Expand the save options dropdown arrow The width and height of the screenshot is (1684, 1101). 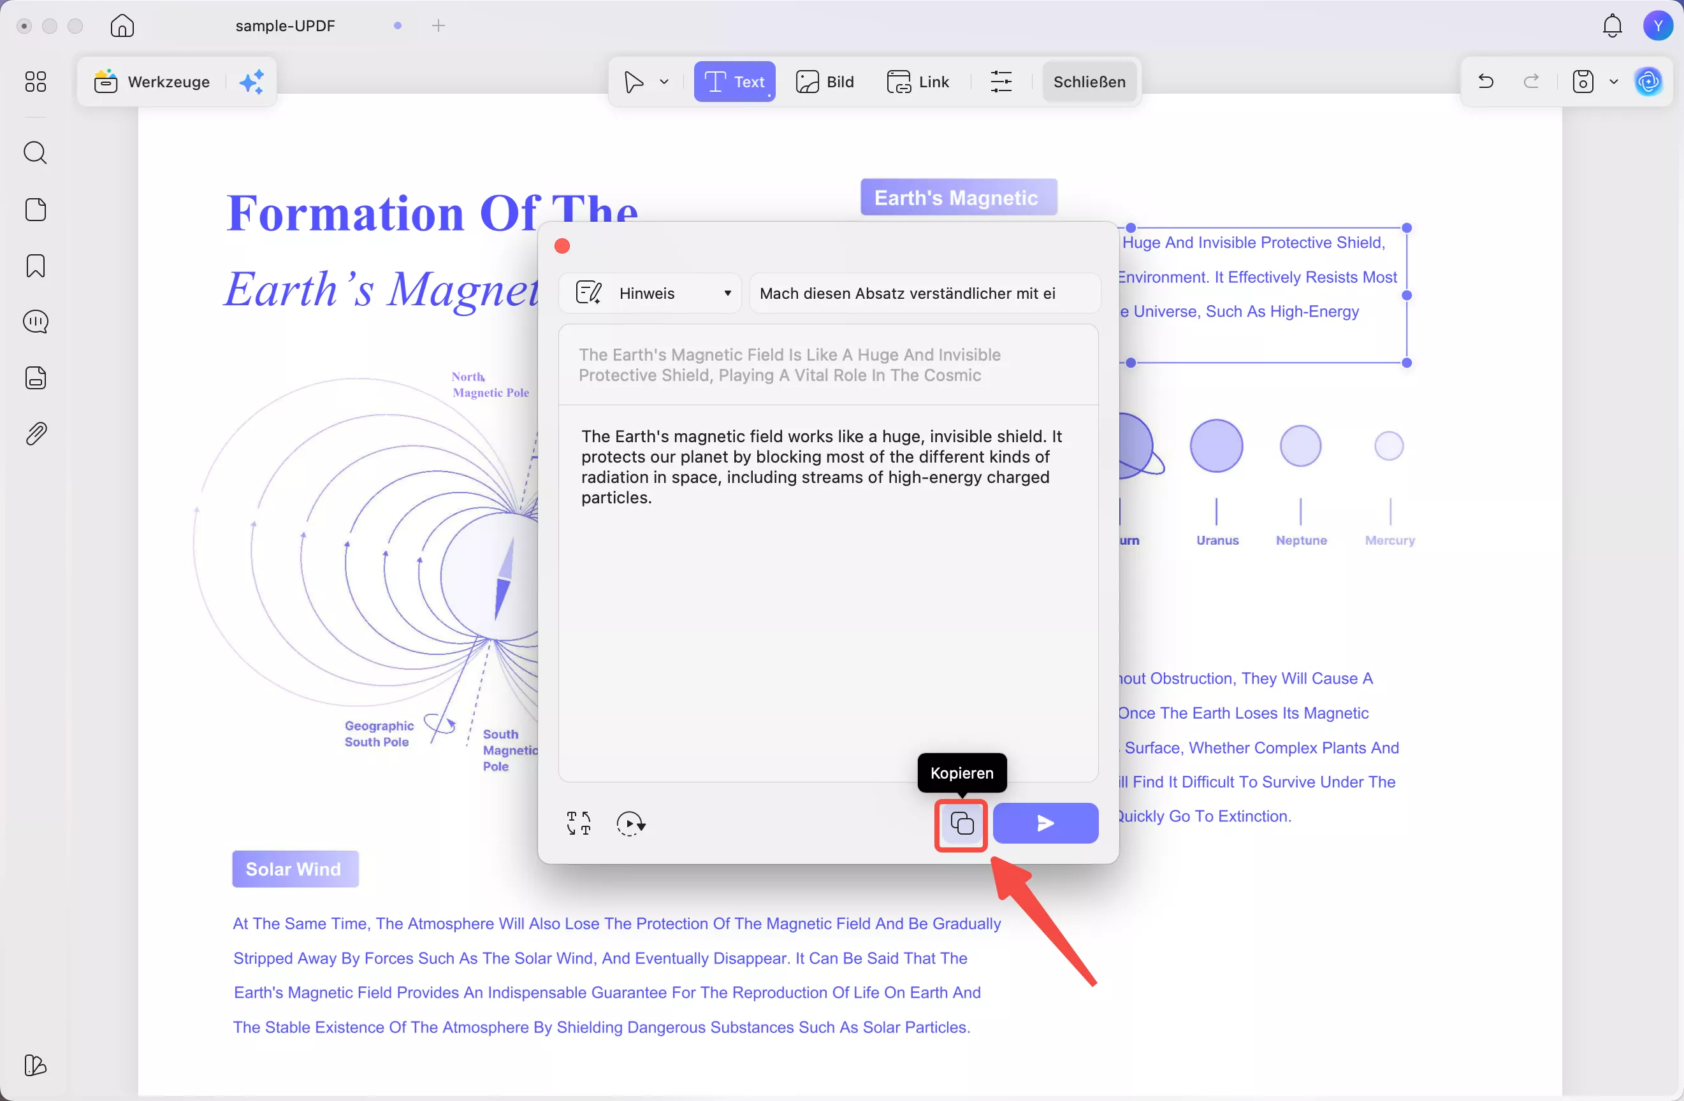(x=1613, y=82)
